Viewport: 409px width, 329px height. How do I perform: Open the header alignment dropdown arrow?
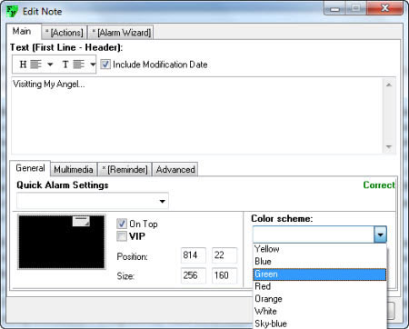click(50, 65)
